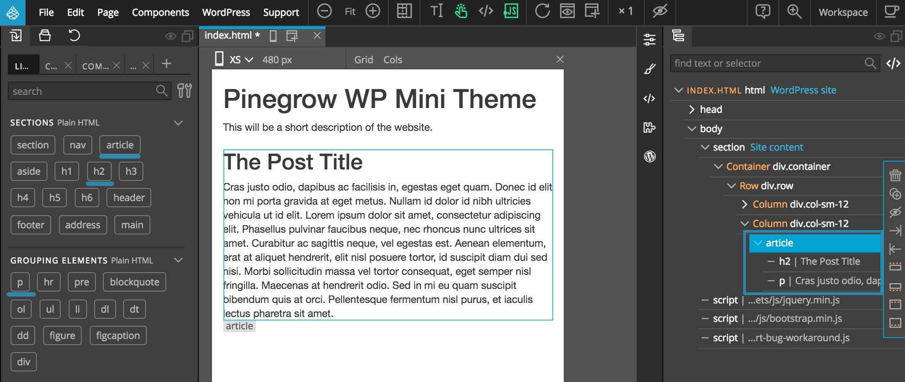The image size is (905, 382).
Task: Open element properties sliders panel
Action: (x=650, y=40)
